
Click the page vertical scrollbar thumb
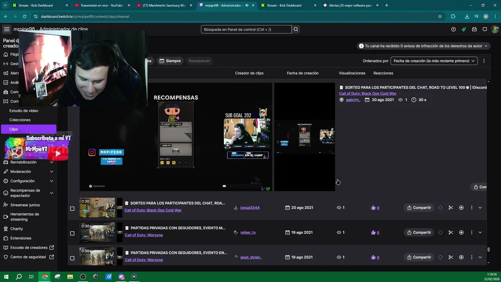coord(488,249)
